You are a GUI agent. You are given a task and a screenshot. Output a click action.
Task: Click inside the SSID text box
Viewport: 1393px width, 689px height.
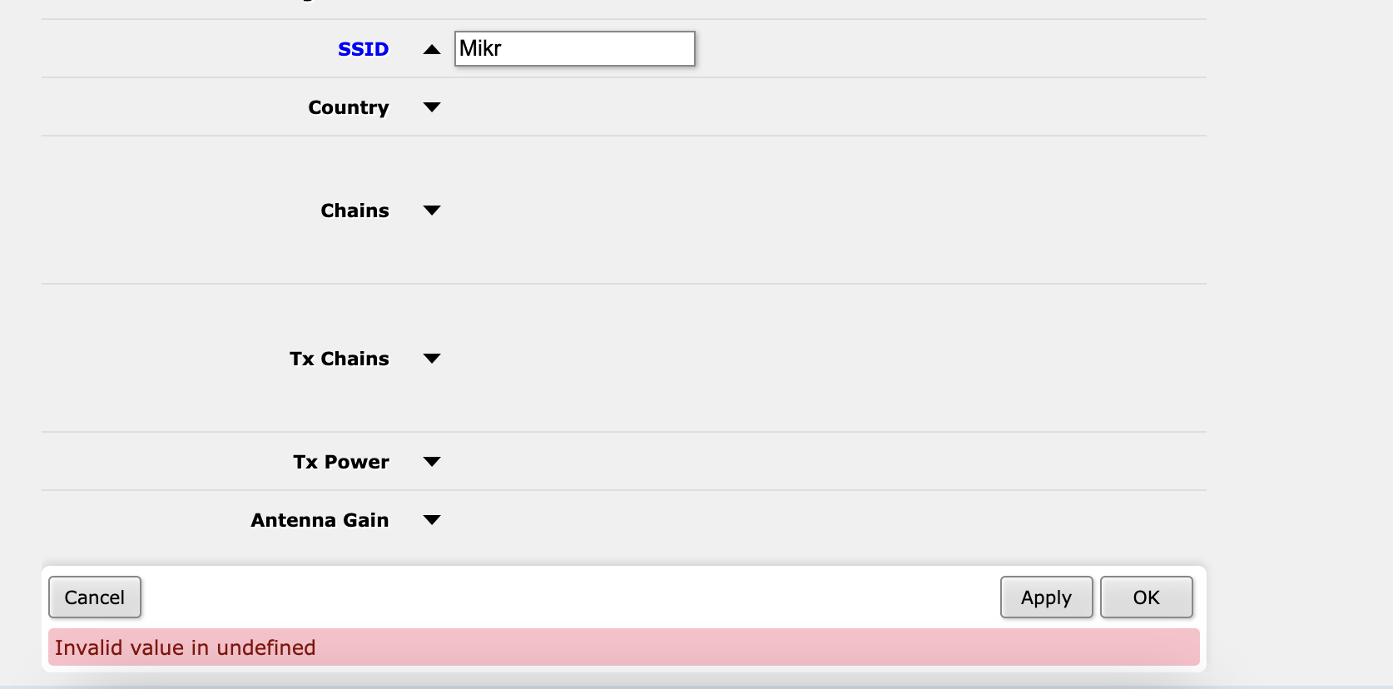[x=575, y=48]
